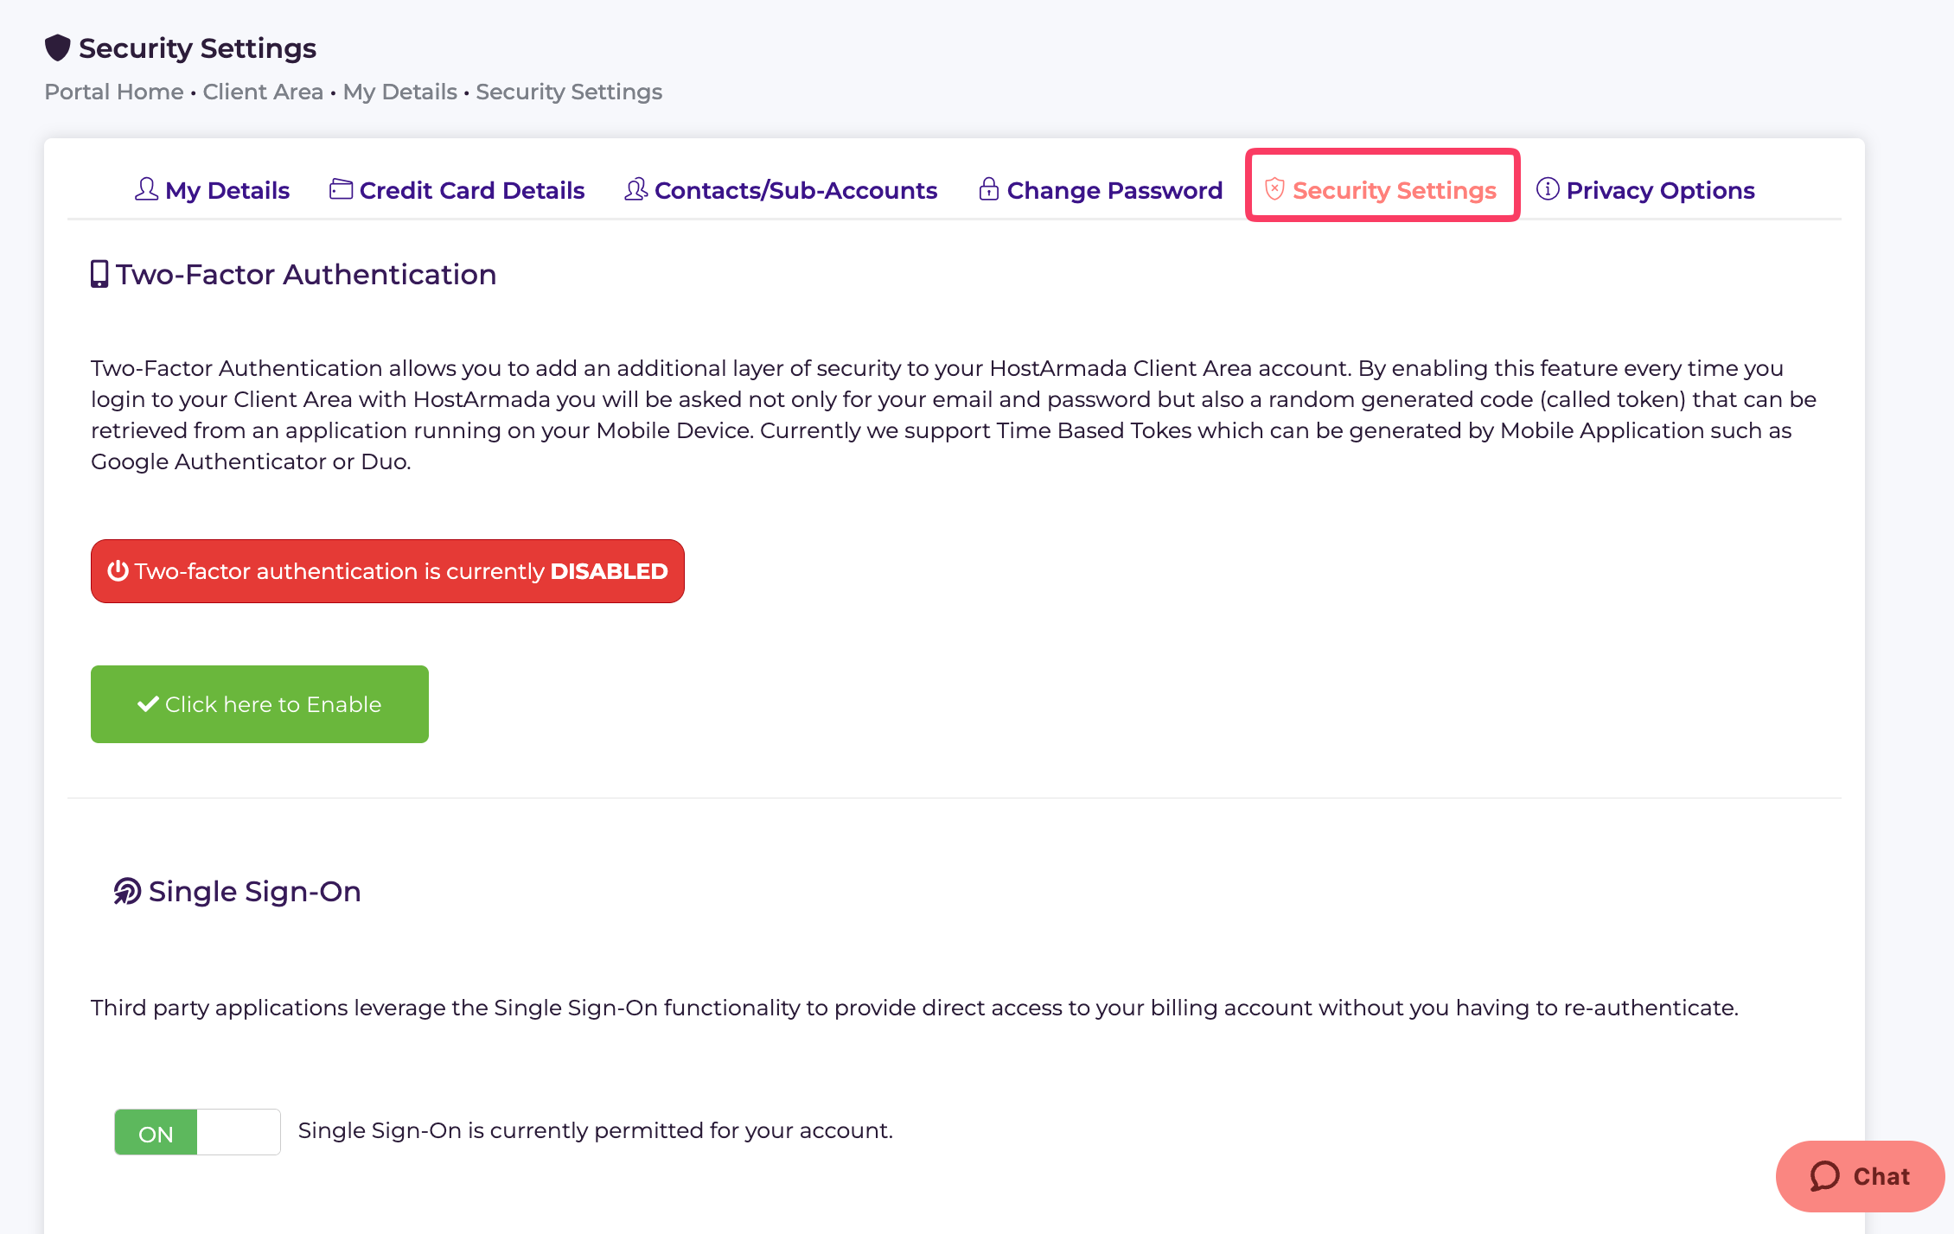Click the info icon on Privacy Options

(1548, 189)
